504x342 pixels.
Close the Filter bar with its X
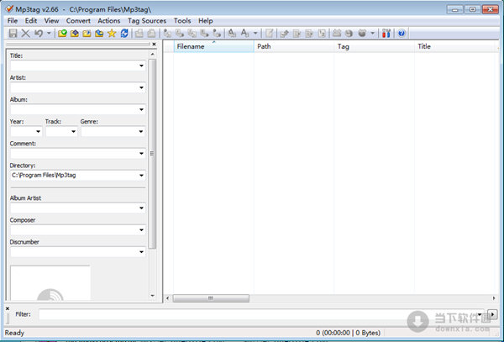pyautogui.click(x=8, y=308)
